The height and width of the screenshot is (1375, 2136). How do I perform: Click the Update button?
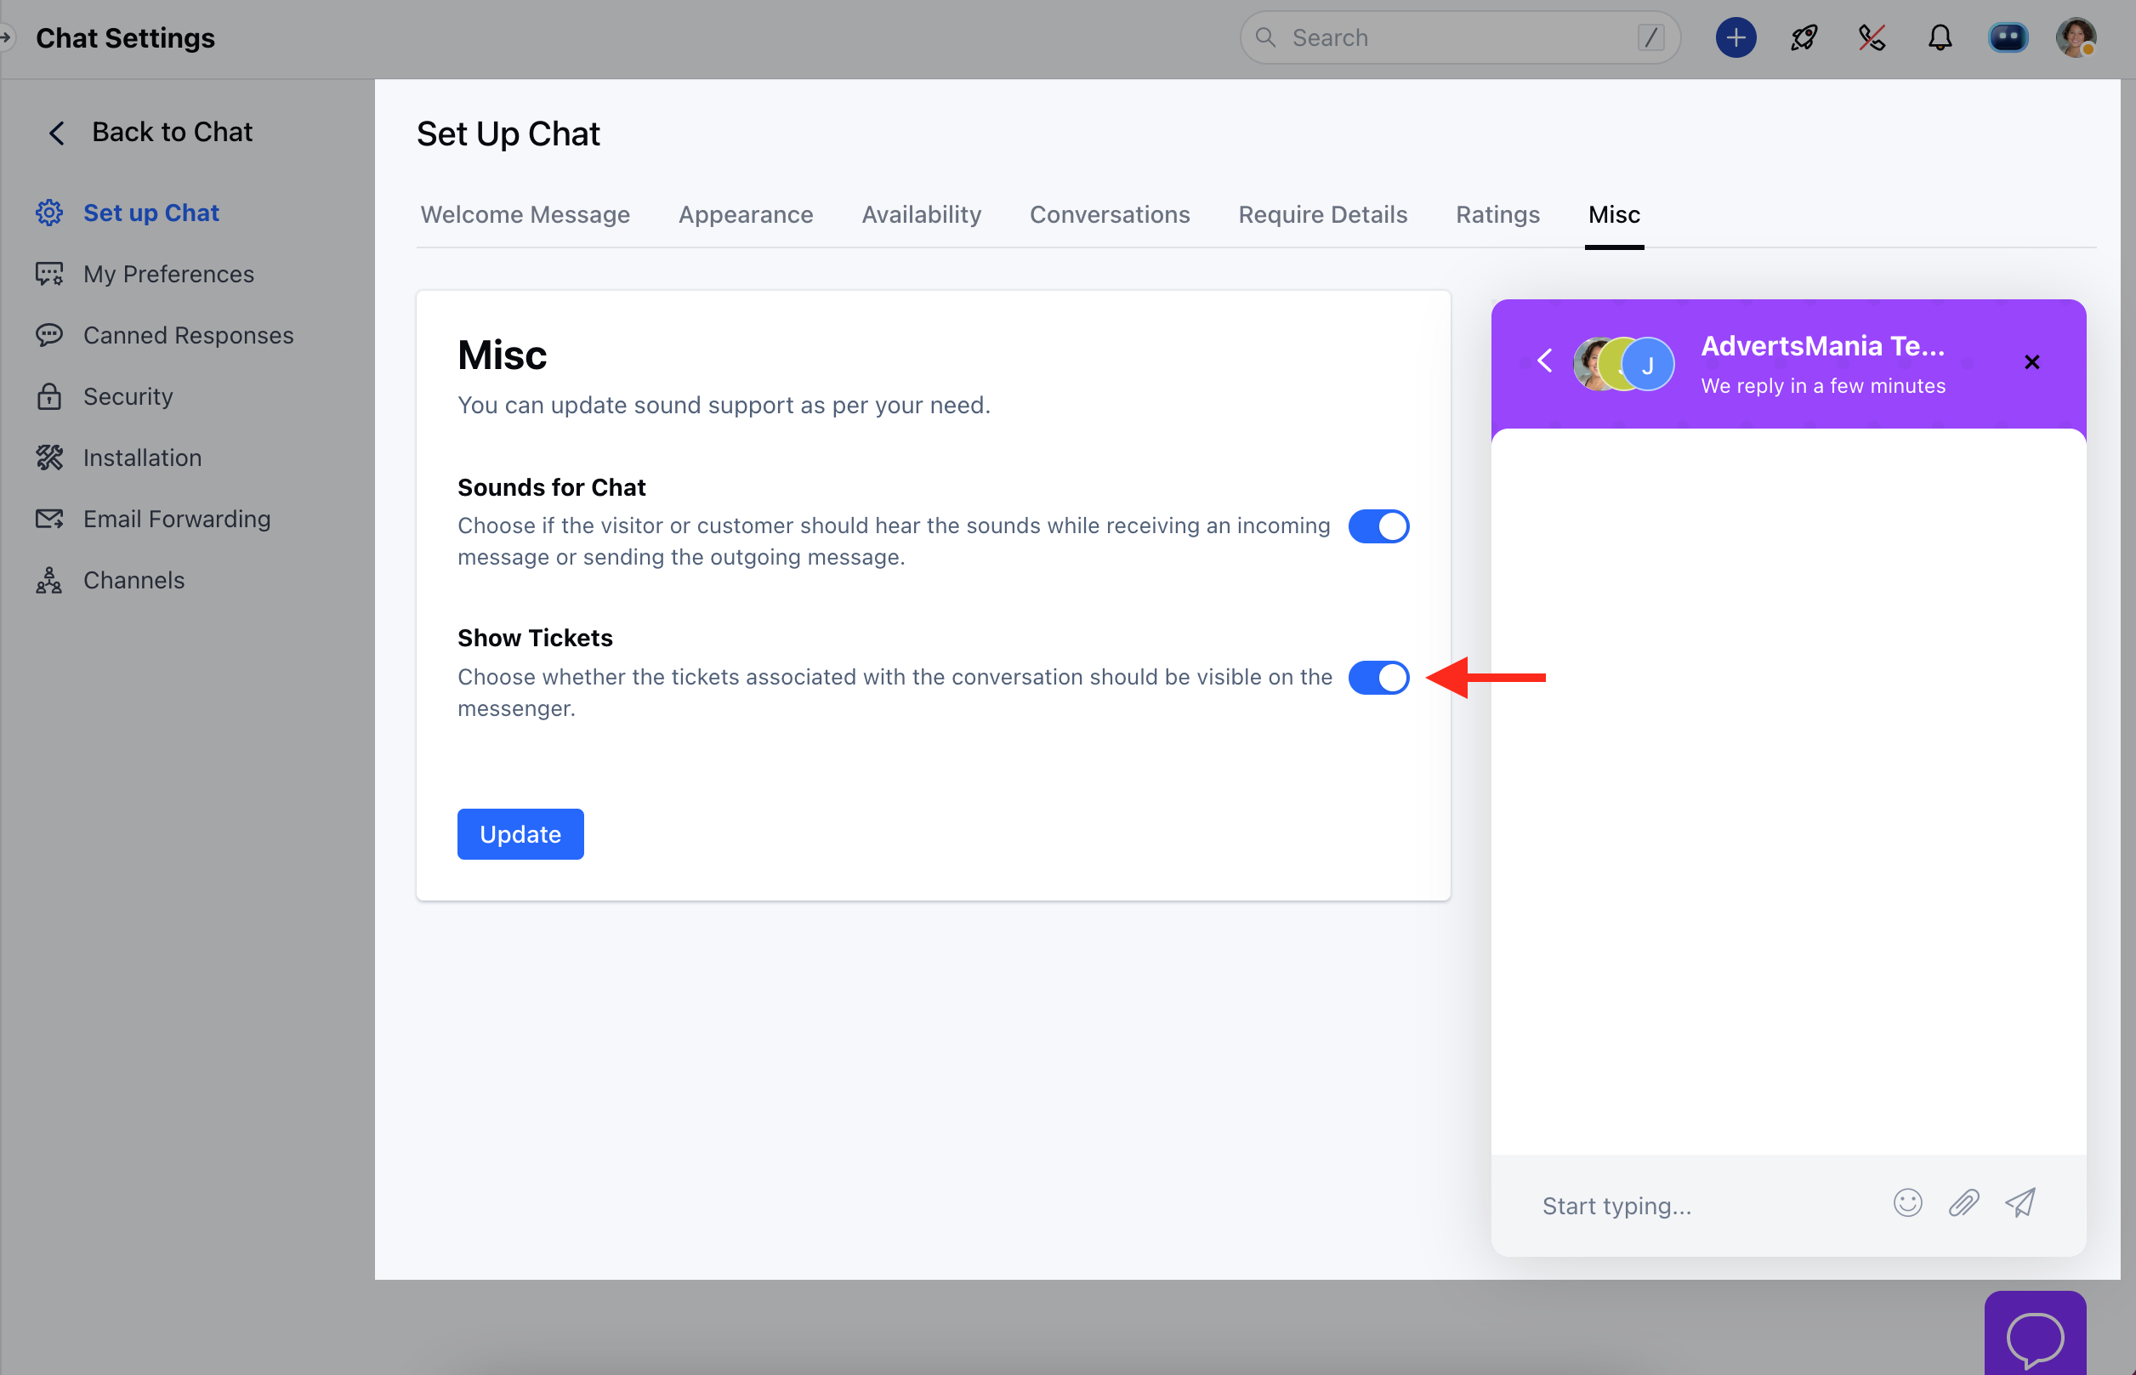520,833
